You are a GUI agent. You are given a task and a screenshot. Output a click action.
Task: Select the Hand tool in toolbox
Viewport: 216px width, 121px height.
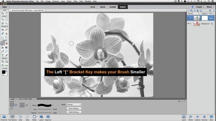6,13
